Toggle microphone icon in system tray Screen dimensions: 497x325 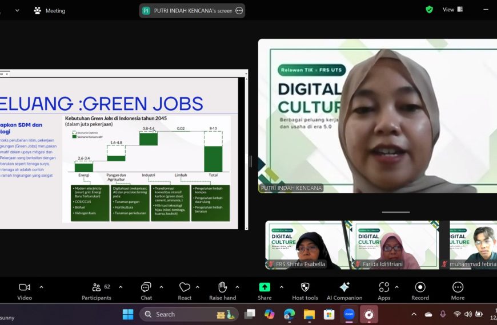click(x=443, y=314)
